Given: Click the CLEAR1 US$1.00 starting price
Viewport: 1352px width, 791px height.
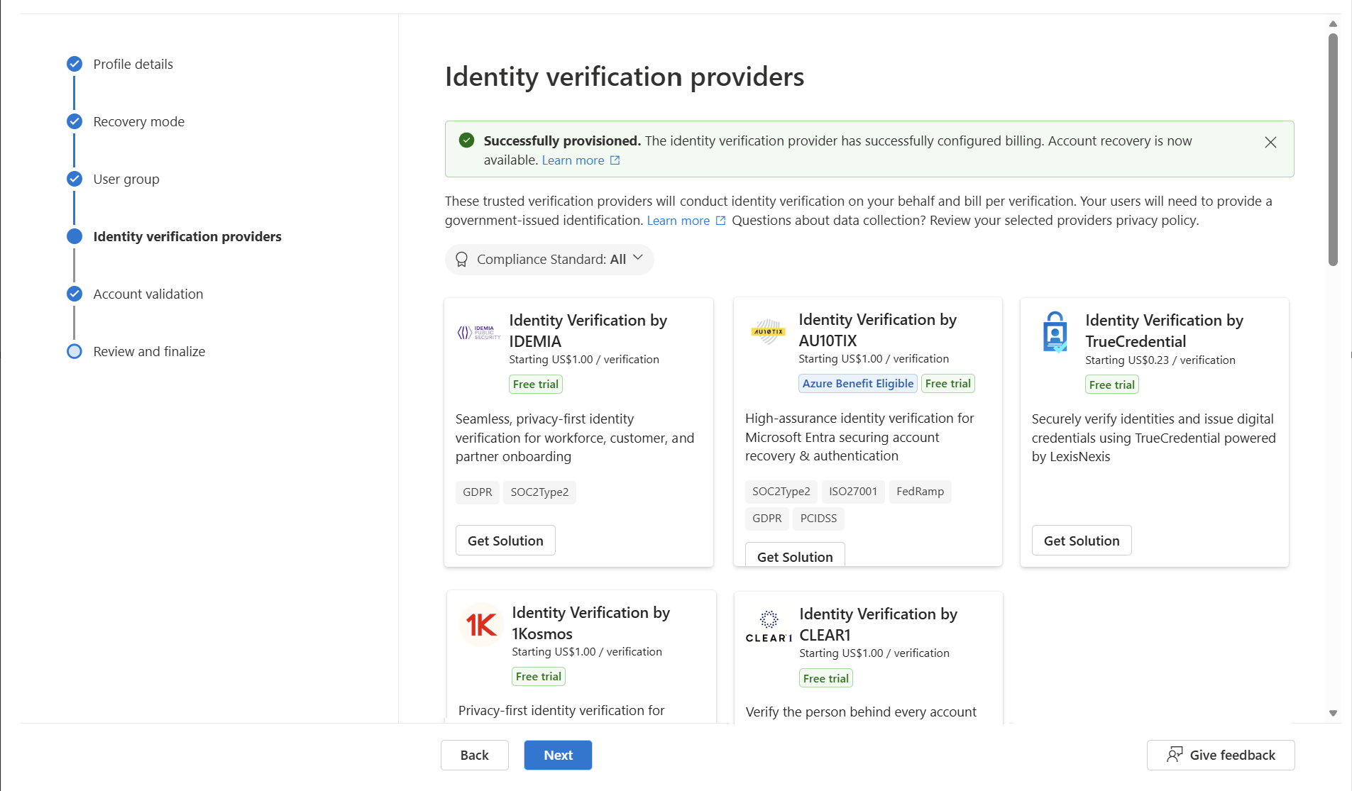Looking at the screenshot, I should point(874,653).
